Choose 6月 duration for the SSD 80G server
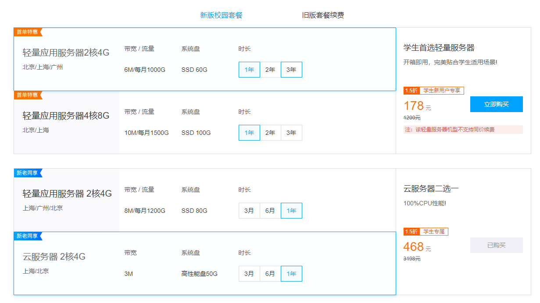This screenshot has height=303, width=540. click(270, 211)
